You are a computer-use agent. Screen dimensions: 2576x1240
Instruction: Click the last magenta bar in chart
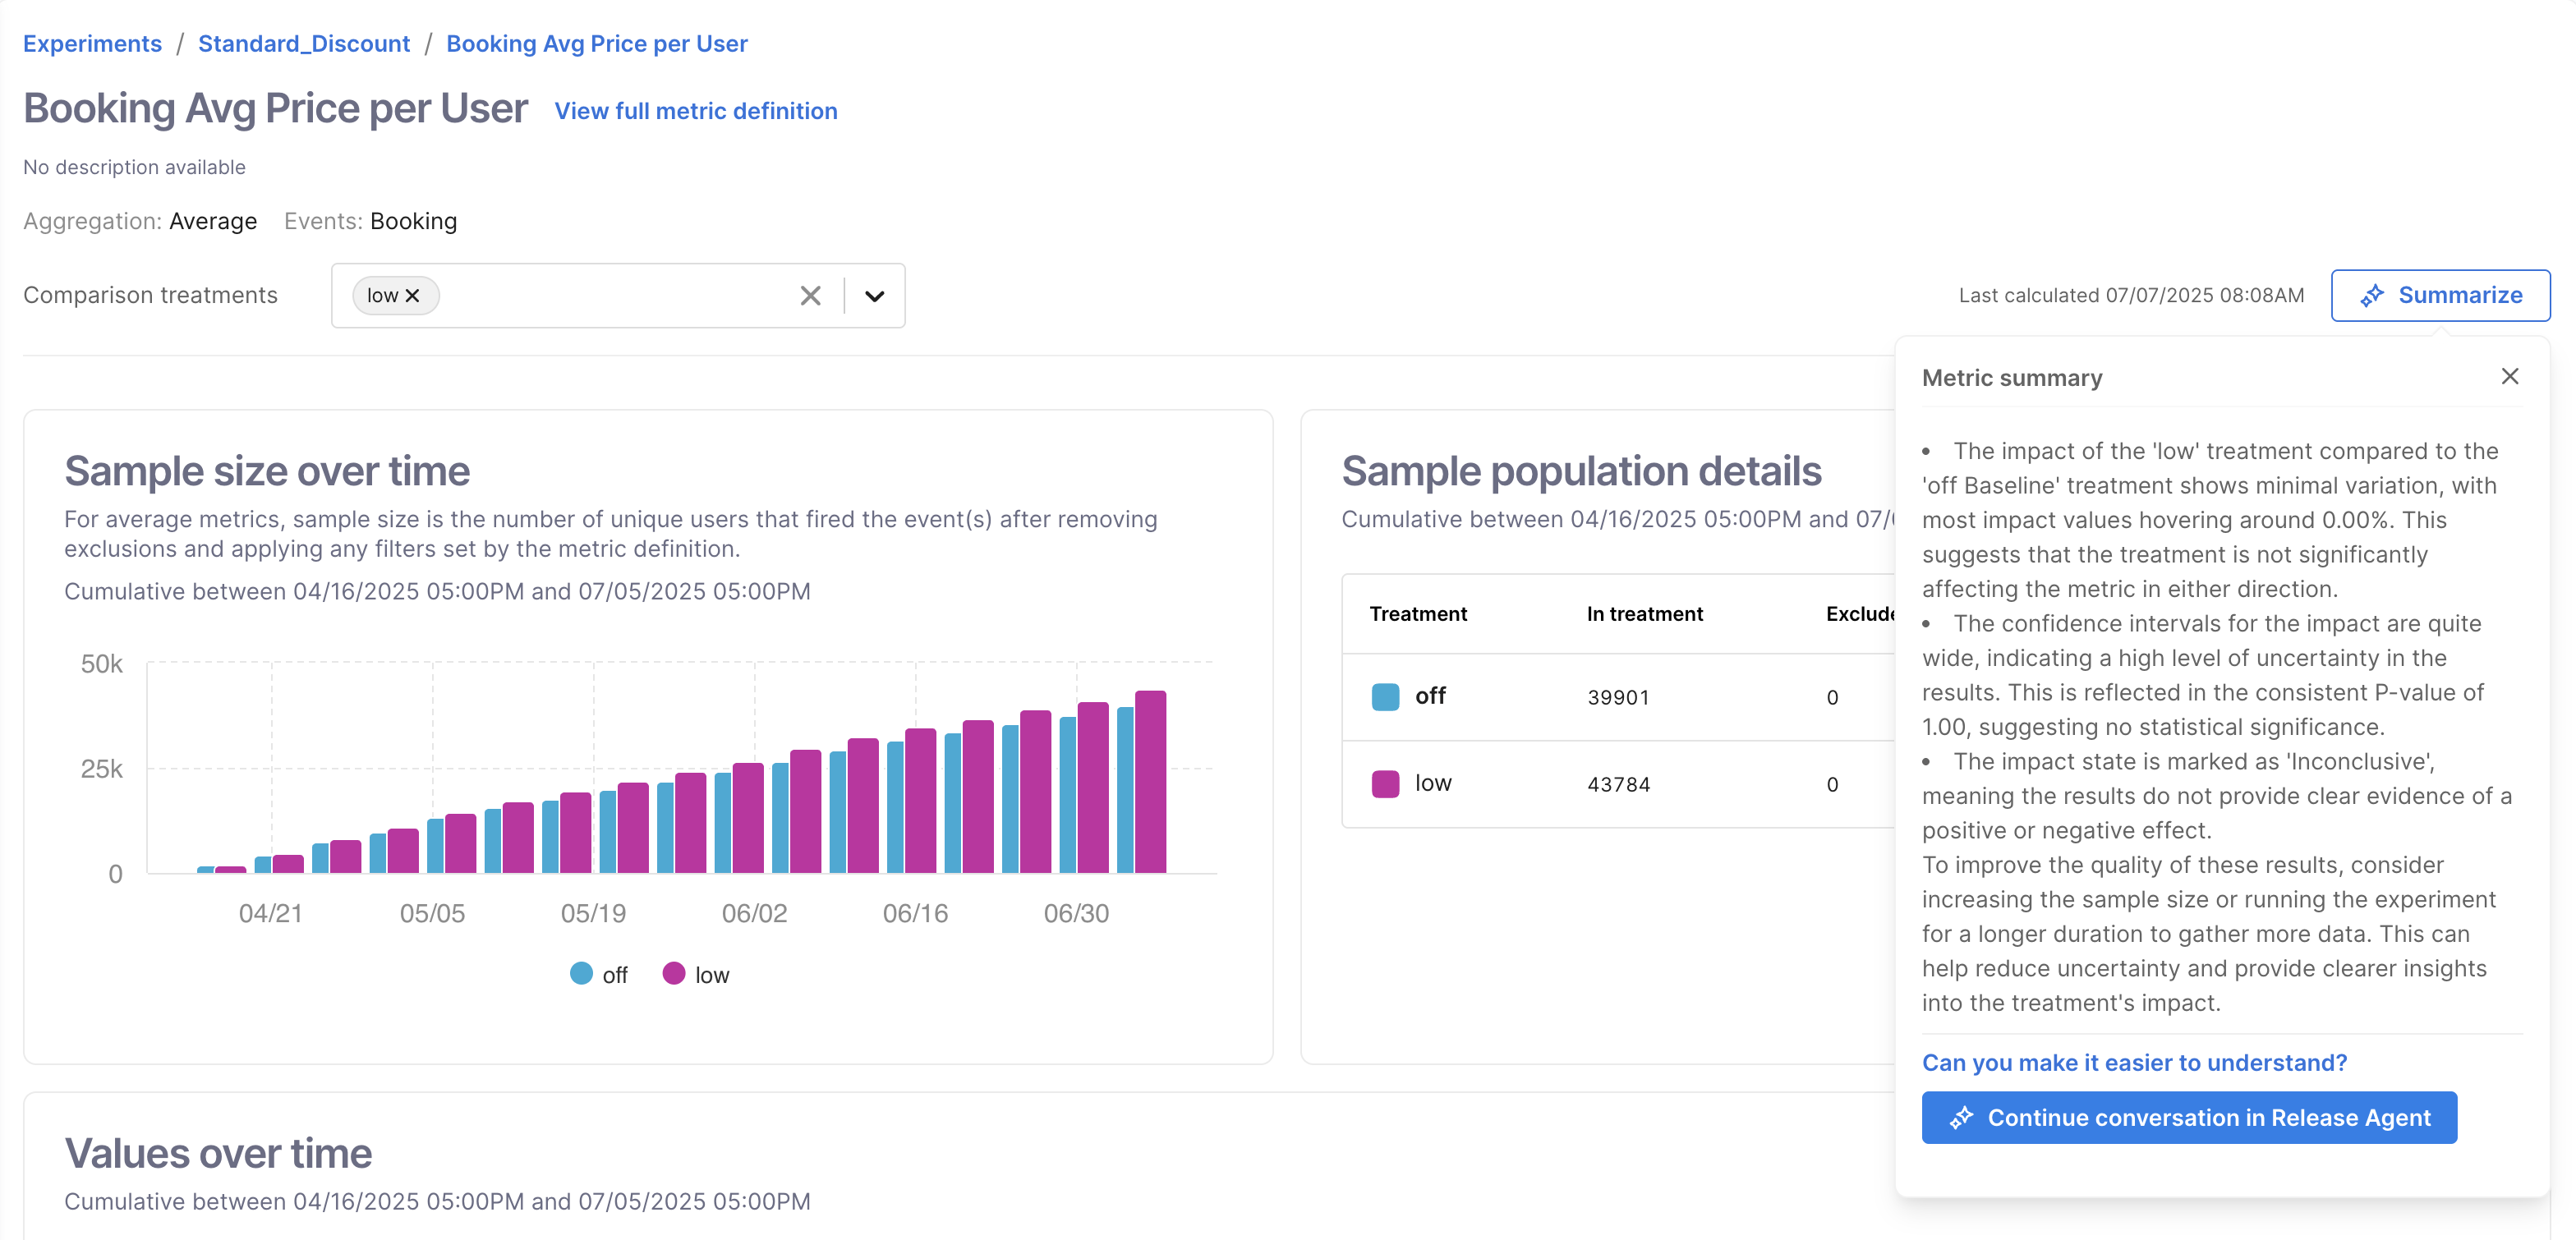(1150, 780)
